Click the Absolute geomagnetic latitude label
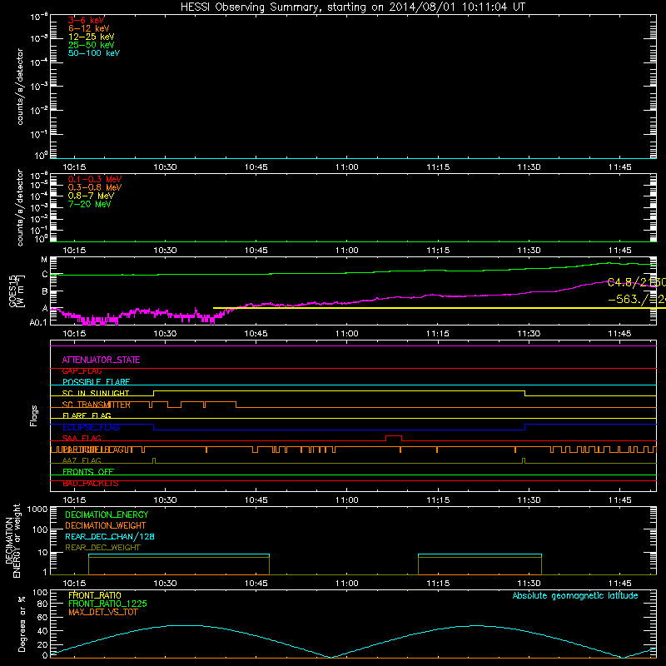666x666 pixels. pyautogui.click(x=575, y=595)
